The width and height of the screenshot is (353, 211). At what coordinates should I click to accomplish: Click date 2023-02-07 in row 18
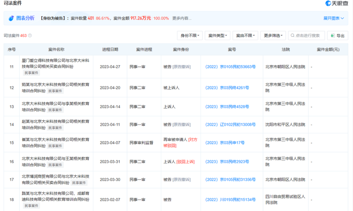(110, 200)
